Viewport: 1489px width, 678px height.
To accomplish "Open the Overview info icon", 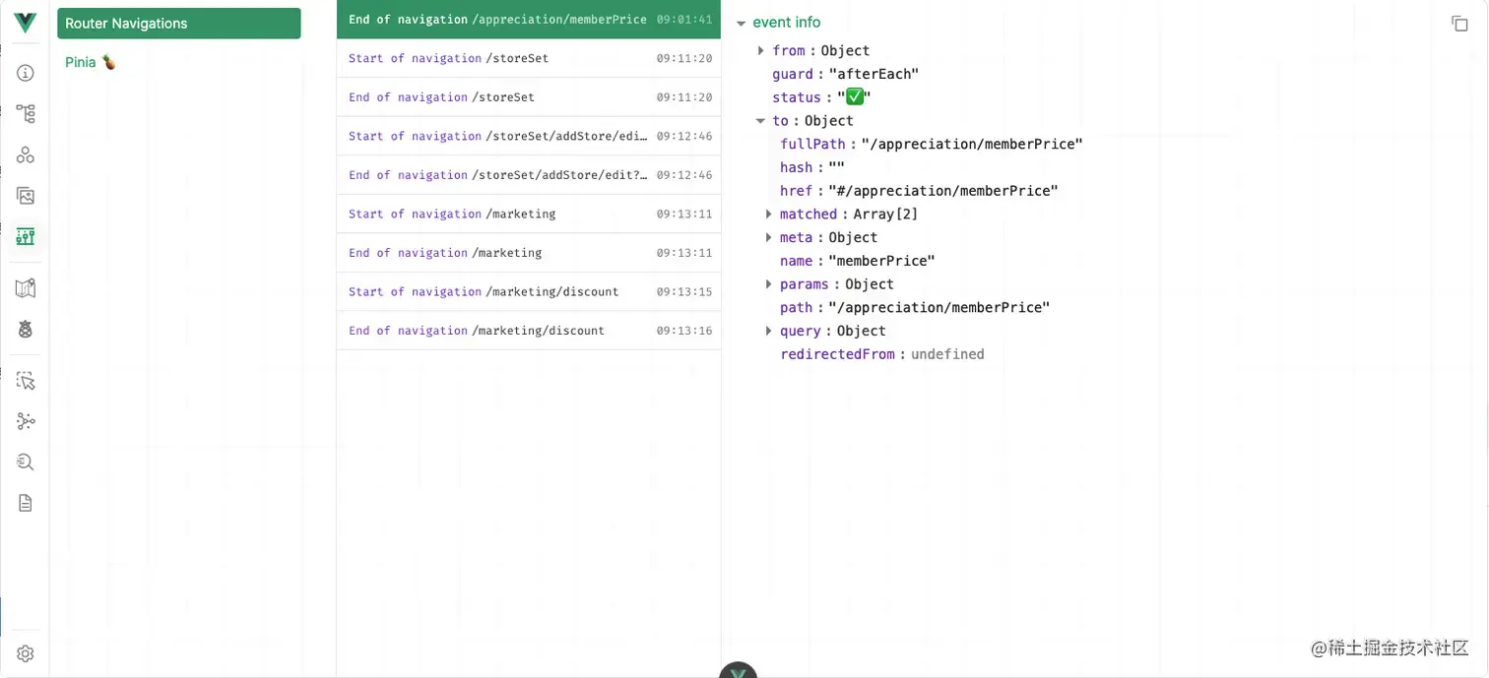I will click(26, 73).
